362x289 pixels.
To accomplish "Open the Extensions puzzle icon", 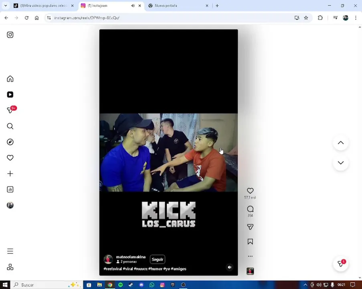I will tap(320, 18).
